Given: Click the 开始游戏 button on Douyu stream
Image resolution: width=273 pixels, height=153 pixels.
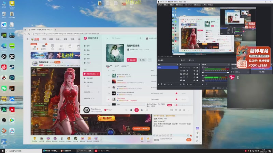Looking at the screenshot, I should (106, 118).
